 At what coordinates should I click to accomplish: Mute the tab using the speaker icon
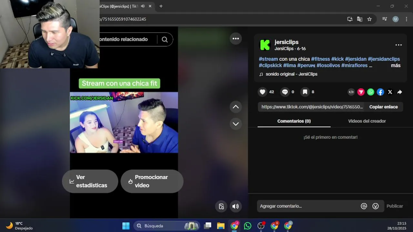click(x=143, y=6)
